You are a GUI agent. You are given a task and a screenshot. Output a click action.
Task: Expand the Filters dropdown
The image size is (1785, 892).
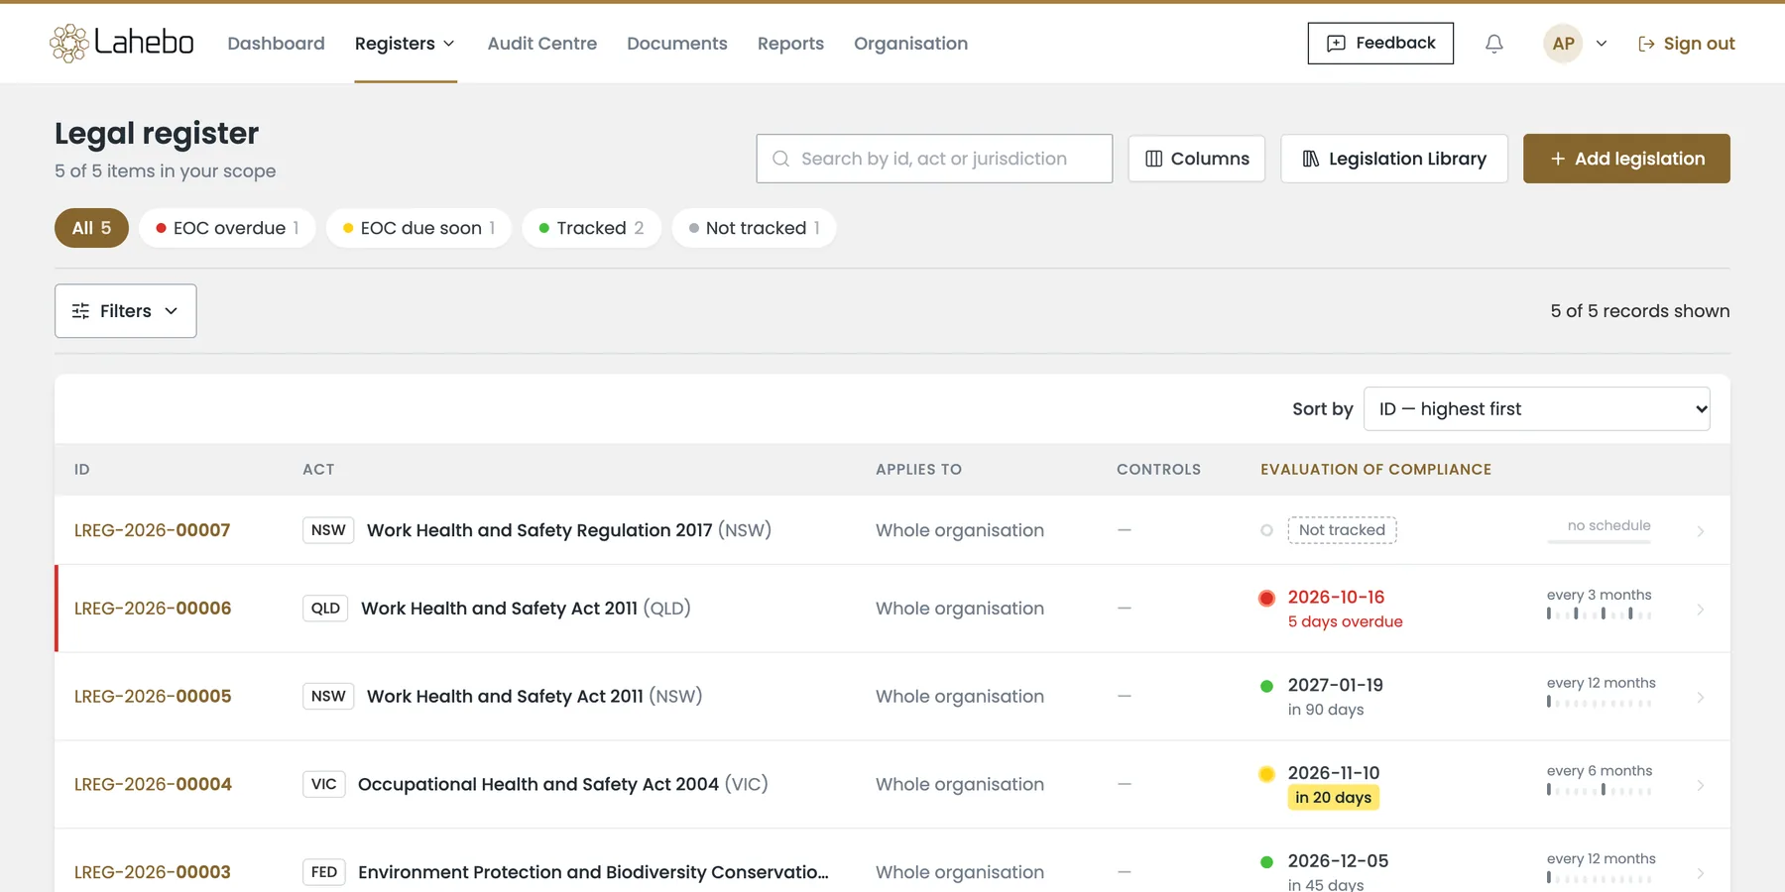point(126,311)
